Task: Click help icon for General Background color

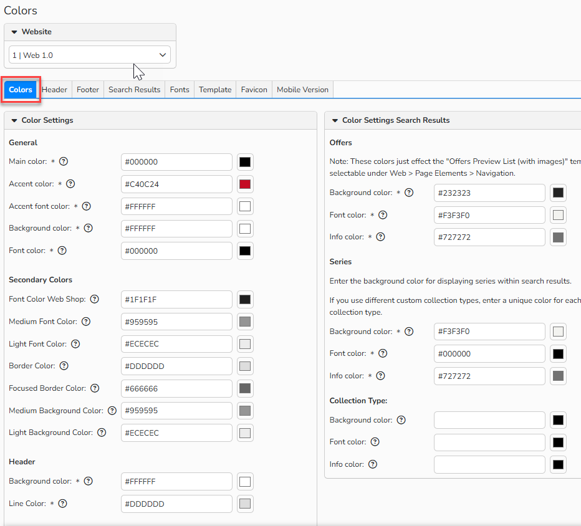Action: tap(88, 228)
